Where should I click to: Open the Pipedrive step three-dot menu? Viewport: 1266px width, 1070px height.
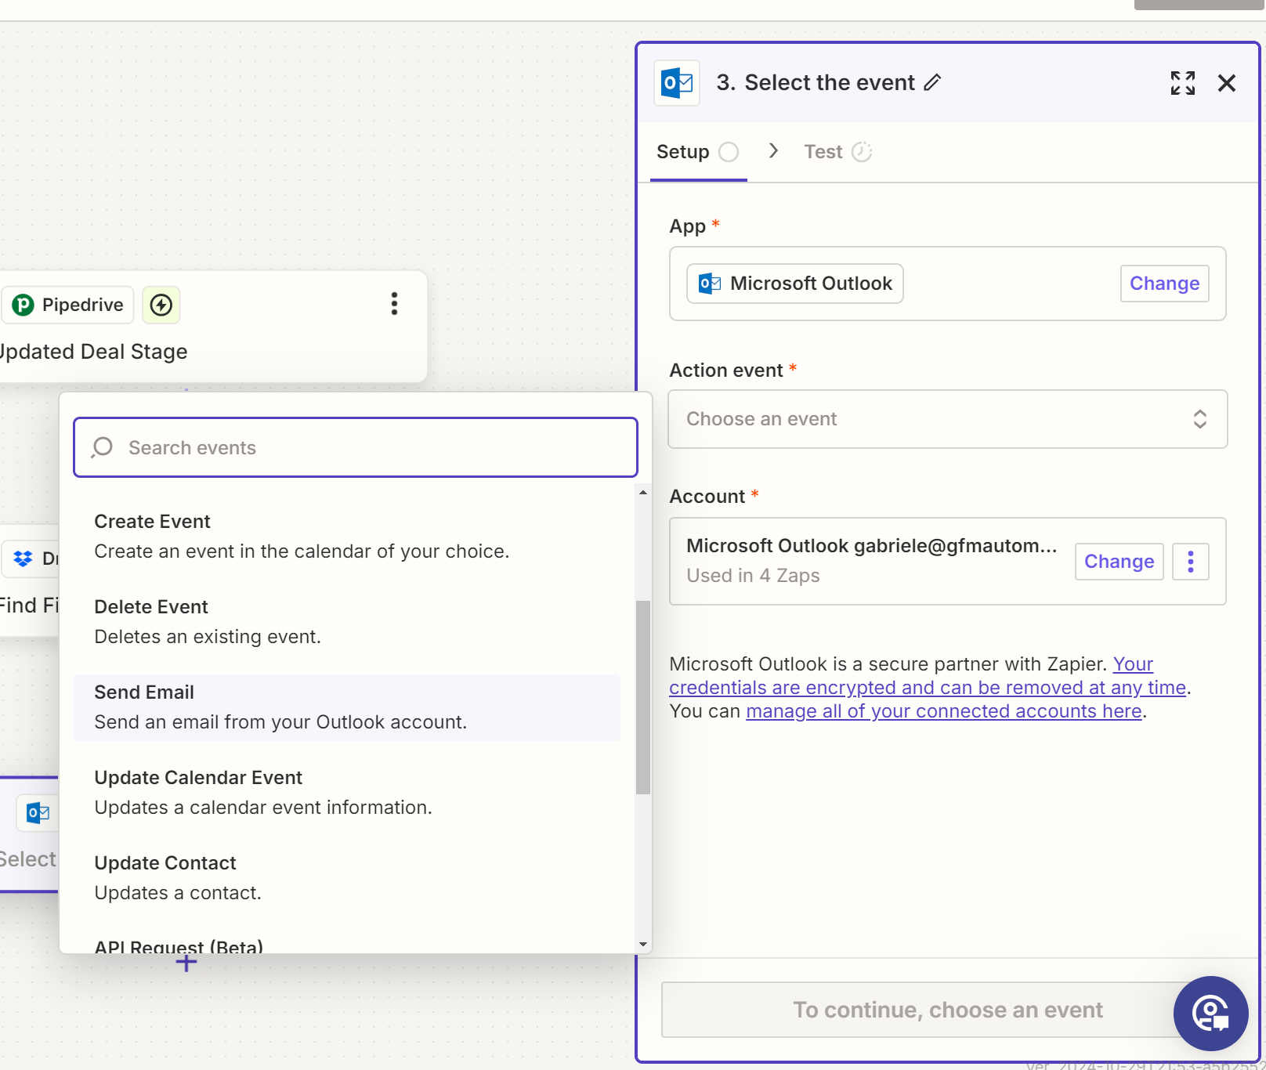(394, 304)
